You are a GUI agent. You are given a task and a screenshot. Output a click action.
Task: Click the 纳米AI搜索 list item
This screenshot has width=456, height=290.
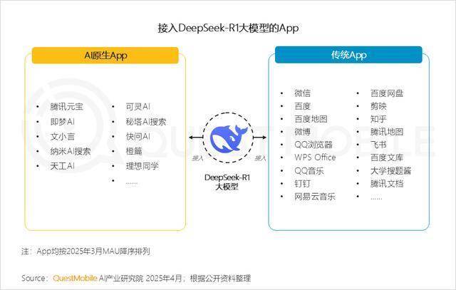(71, 151)
